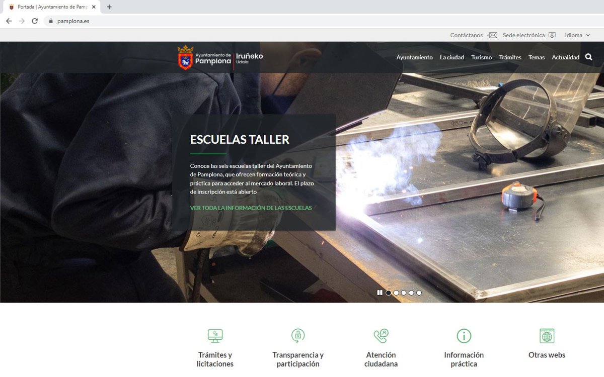This screenshot has width=604, height=377.
Task: Pause the hero slideshow
Action: tap(380, 293)
